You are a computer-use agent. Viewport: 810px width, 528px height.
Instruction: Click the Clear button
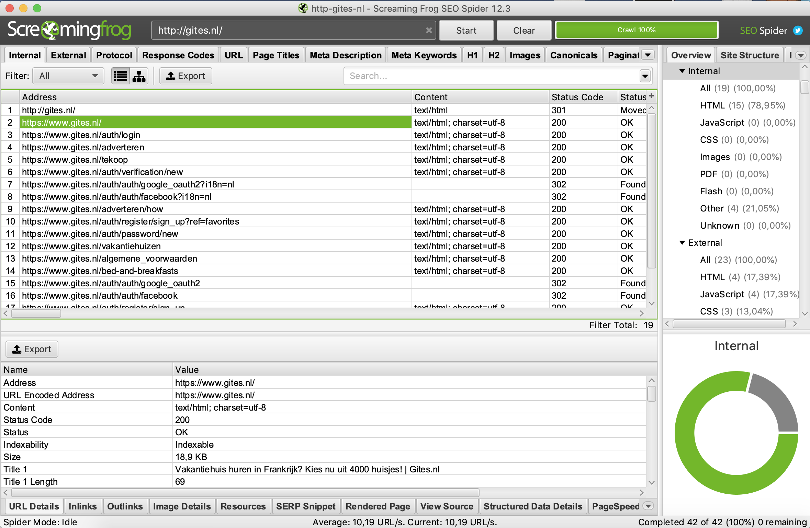coord(524,31)
